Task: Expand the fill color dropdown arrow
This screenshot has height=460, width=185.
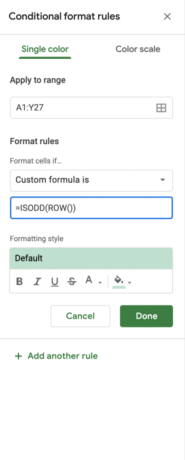Action: pos(130,283)
